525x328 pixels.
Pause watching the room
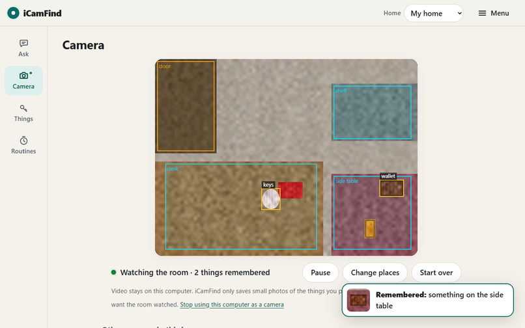click(320, 273)
